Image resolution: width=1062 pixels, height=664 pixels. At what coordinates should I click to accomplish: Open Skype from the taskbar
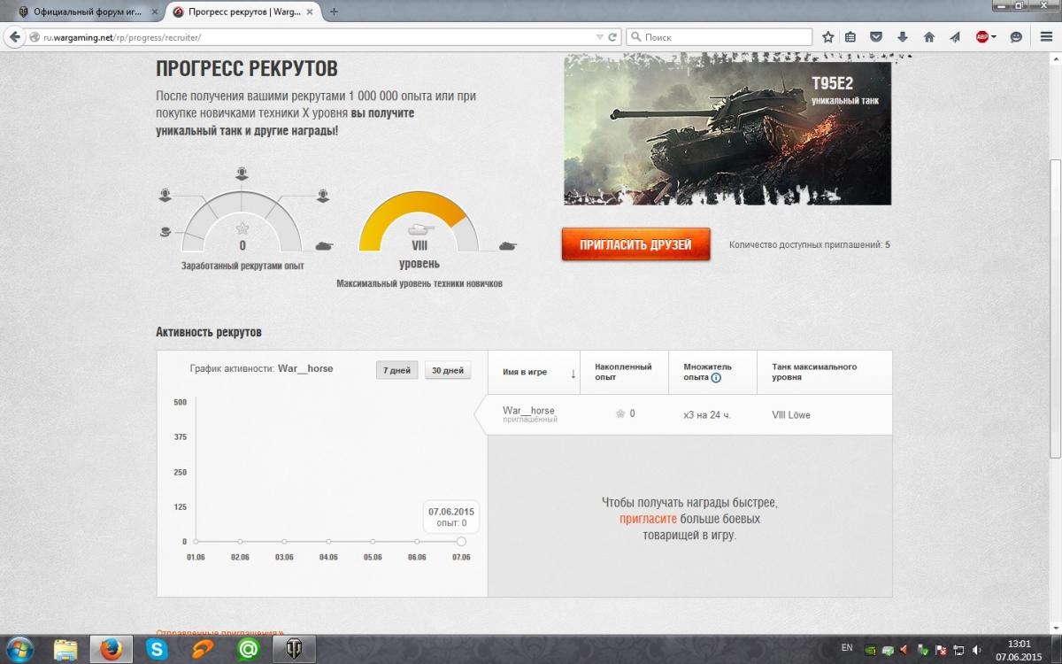tap(158, 650)
